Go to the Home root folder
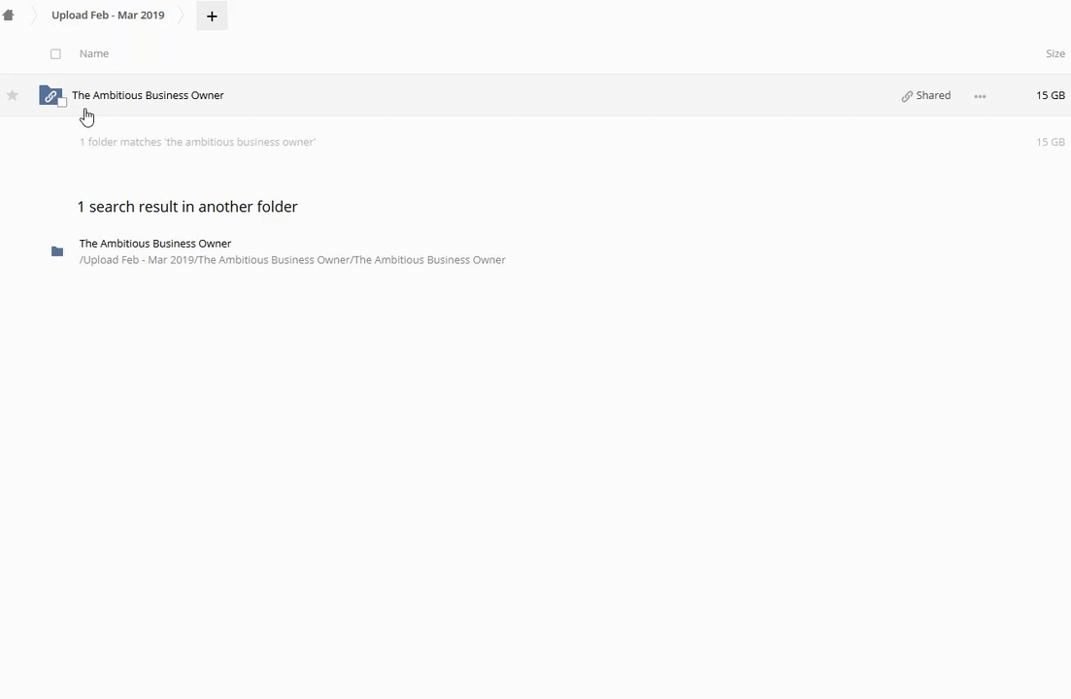The width and height of the screenshot is (1071, 699). click(9, 16)
